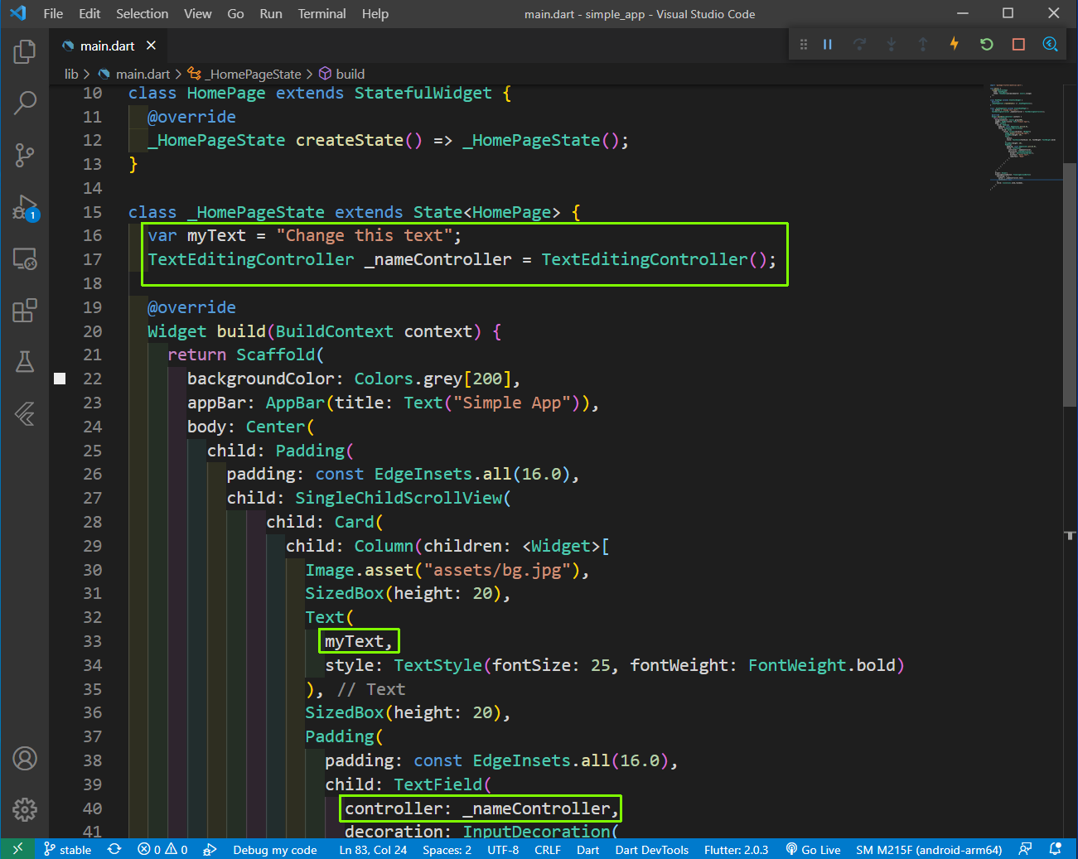Click the Debug my code status item
The image size is (1078, 859).
(x=275, y=849)
